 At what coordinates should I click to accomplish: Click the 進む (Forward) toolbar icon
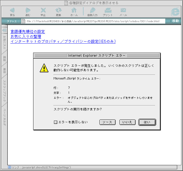(x=28, y=12)
